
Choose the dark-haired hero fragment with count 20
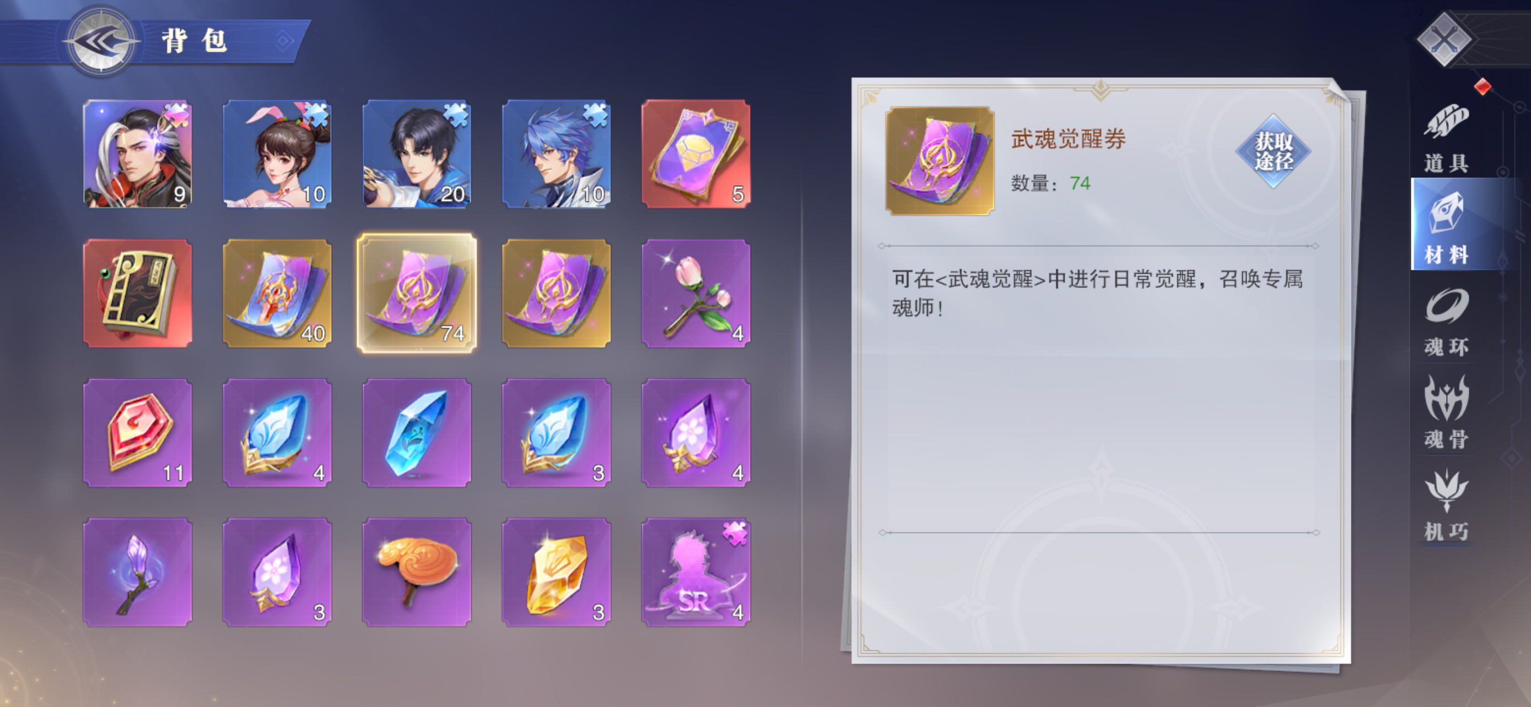(x=417, y=154)
